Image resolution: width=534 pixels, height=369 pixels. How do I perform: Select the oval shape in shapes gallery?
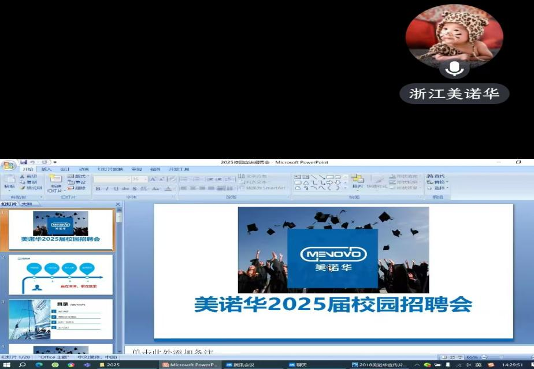coord(338,177)
